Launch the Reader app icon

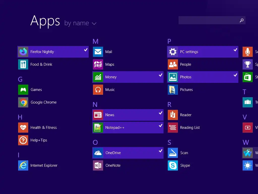tap(173, 115)
